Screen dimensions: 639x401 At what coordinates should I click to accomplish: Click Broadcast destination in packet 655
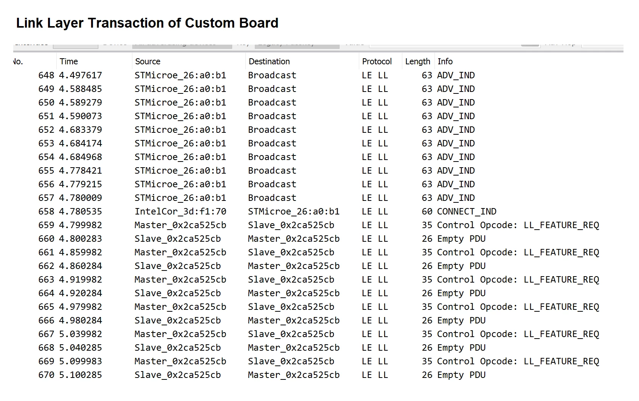[x=272, y=171]
